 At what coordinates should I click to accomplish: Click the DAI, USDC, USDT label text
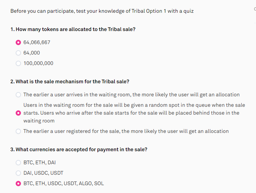(x=43, y=173)
